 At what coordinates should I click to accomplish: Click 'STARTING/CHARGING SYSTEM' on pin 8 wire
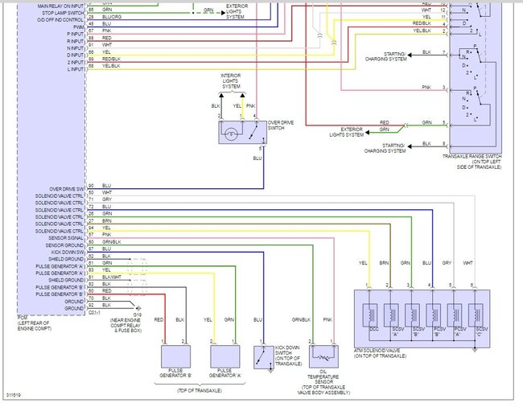click(x=385, y=148)
